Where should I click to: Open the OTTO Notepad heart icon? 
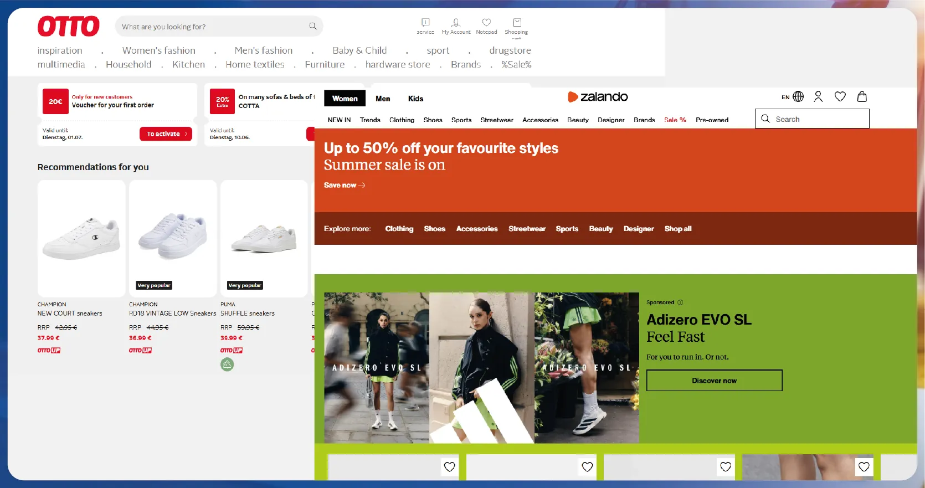coord(486,23)
